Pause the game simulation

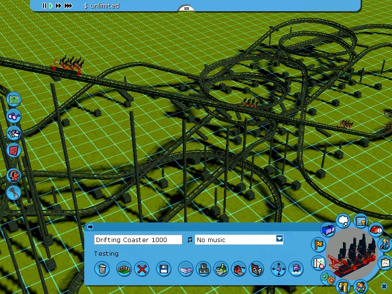(x=44, y=6)
